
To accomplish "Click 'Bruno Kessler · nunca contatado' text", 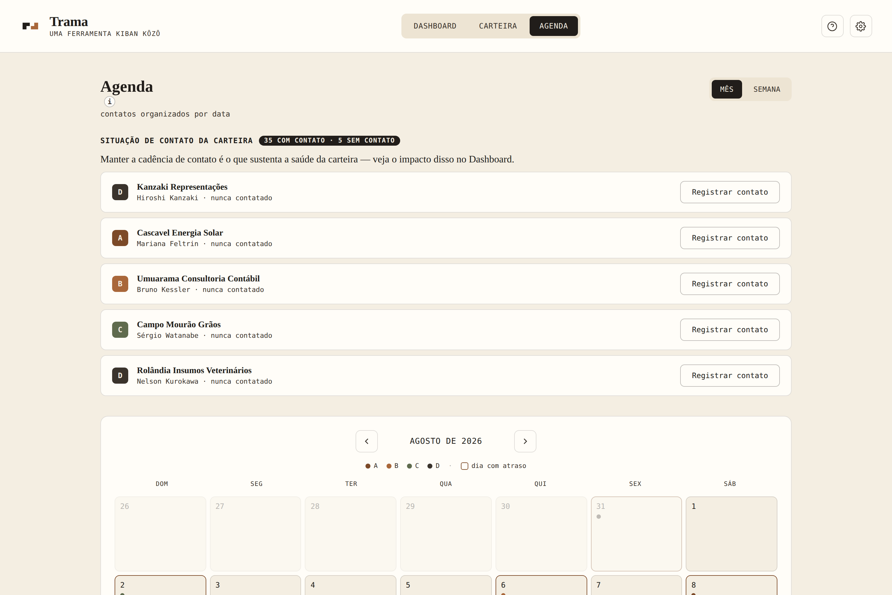I will (200, 290).
